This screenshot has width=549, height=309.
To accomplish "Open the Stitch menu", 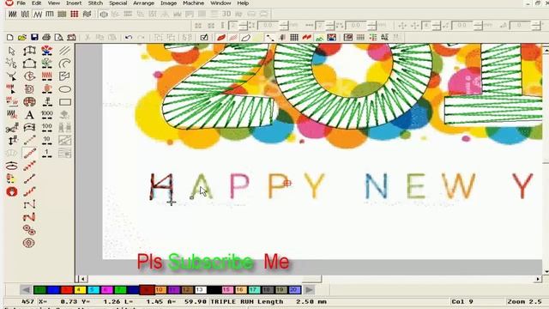I will coord(95,3).
